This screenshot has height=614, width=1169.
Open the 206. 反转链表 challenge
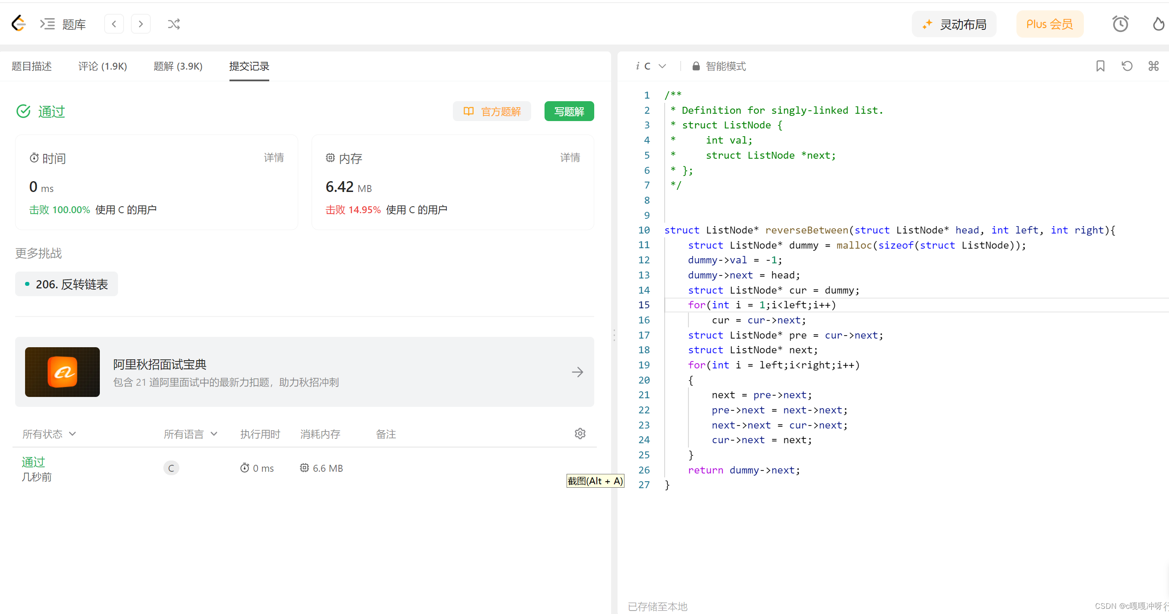[67, 284]
